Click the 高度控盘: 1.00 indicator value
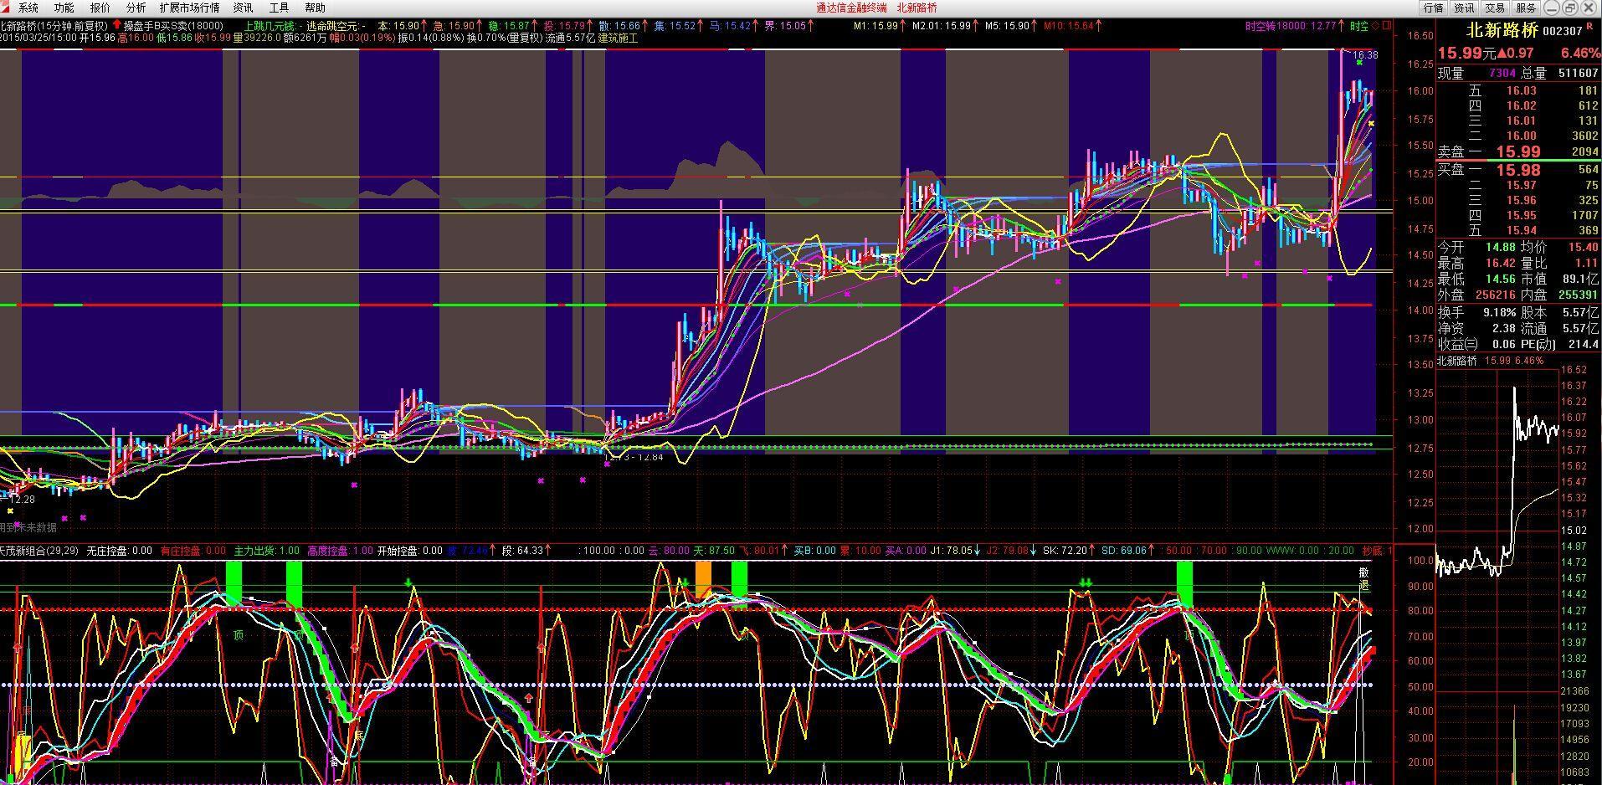1602x785 pixels. point(340,551)
